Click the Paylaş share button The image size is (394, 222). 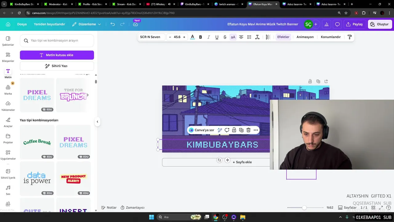tap(354, 24)
